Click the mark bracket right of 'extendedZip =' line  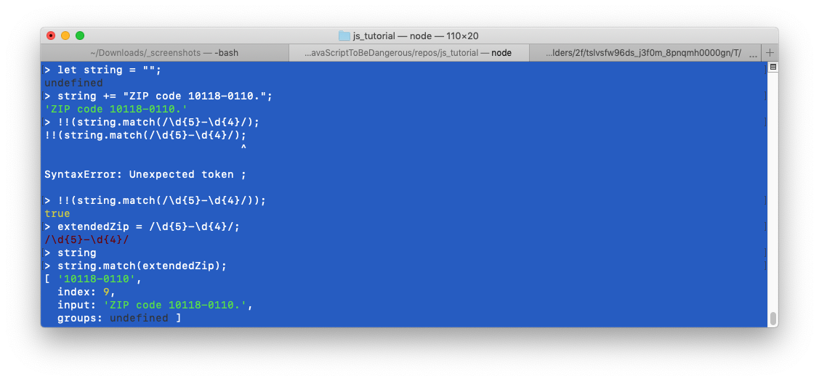point(765,226)
